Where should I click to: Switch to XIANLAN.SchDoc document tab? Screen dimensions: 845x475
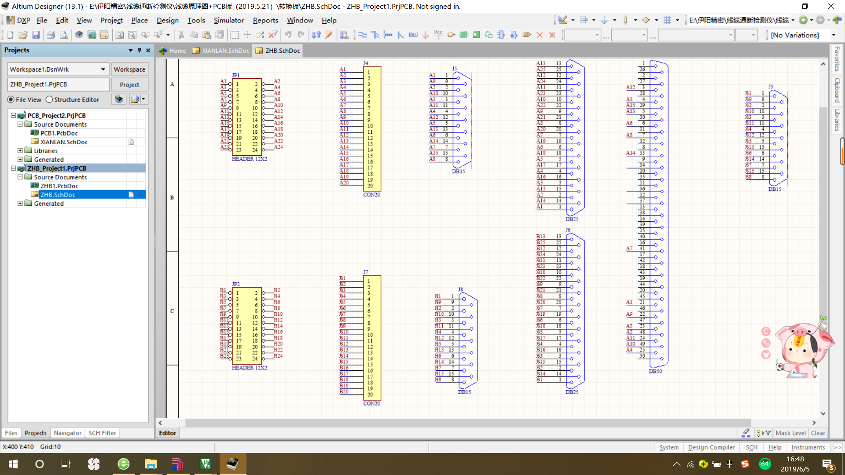pos(221,51)
